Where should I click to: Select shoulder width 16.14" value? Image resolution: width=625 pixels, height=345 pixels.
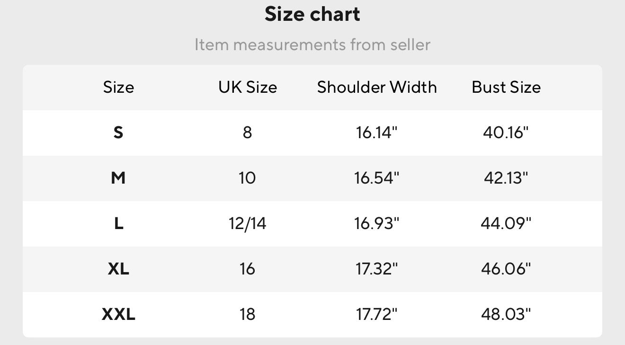tap(377, 133)
